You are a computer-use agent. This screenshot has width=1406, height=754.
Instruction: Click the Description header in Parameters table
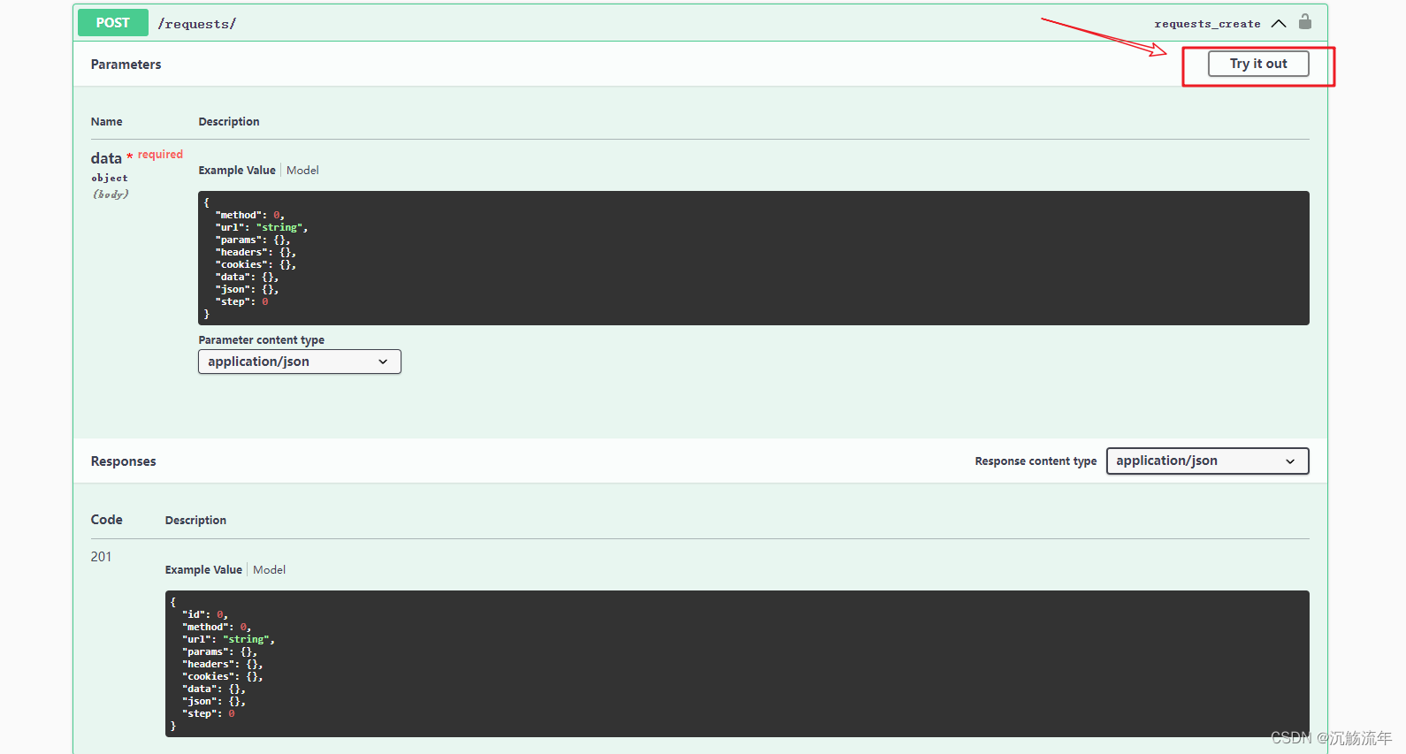(229, 122)
